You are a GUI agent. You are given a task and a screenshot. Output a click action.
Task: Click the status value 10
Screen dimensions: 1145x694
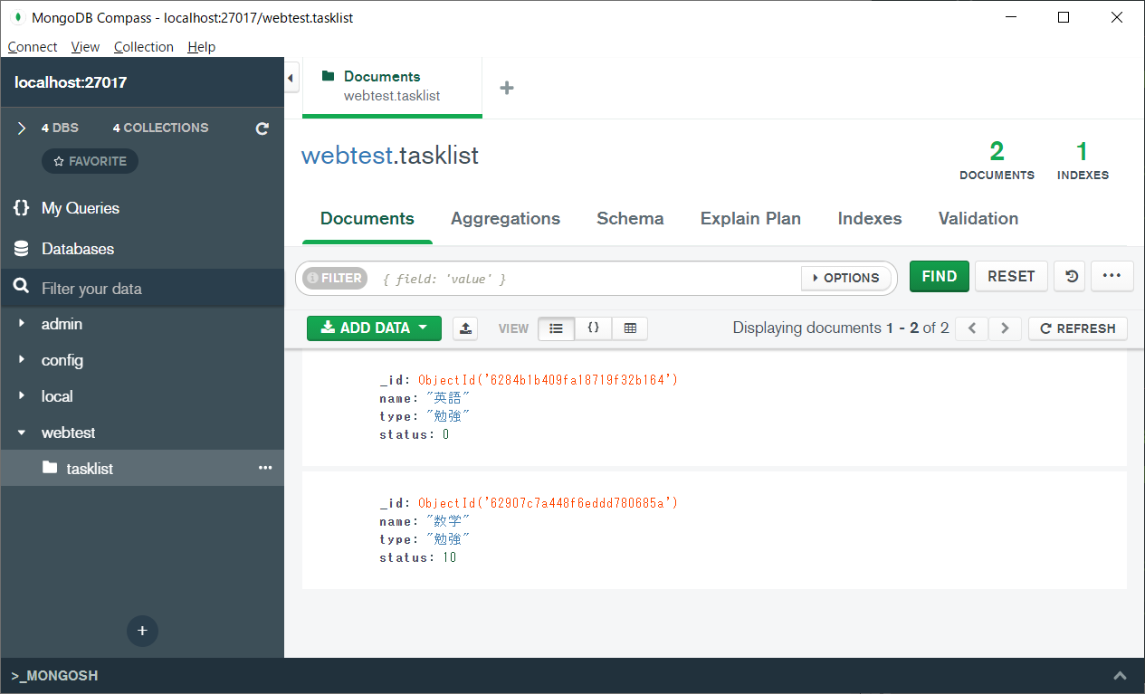449,557
